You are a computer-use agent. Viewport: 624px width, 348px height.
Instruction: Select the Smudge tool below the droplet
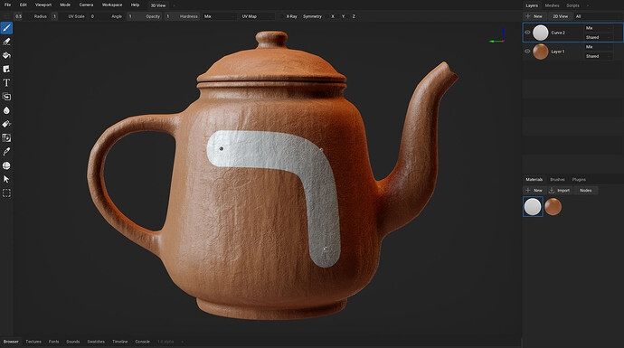[x=6, y=124]
